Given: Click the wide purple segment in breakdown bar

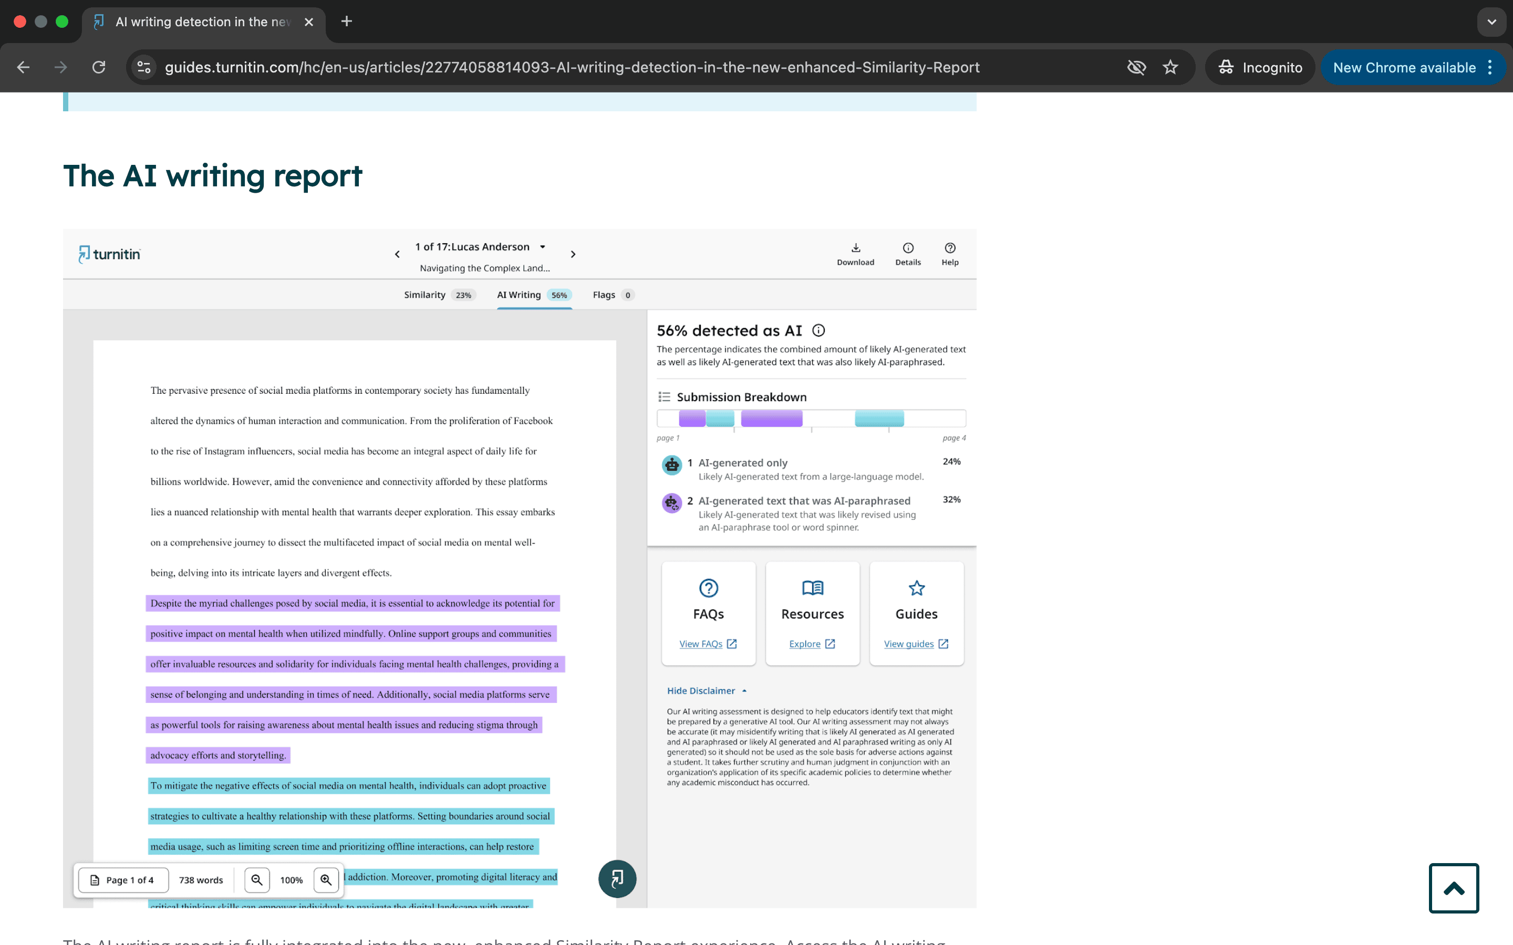Looking at the screenshot, I should [772, 418].
